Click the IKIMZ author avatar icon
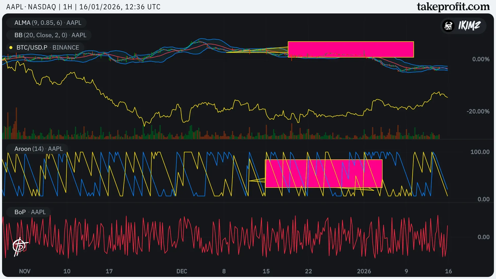This screenshot has height=279, width=496. click(448, 26)
